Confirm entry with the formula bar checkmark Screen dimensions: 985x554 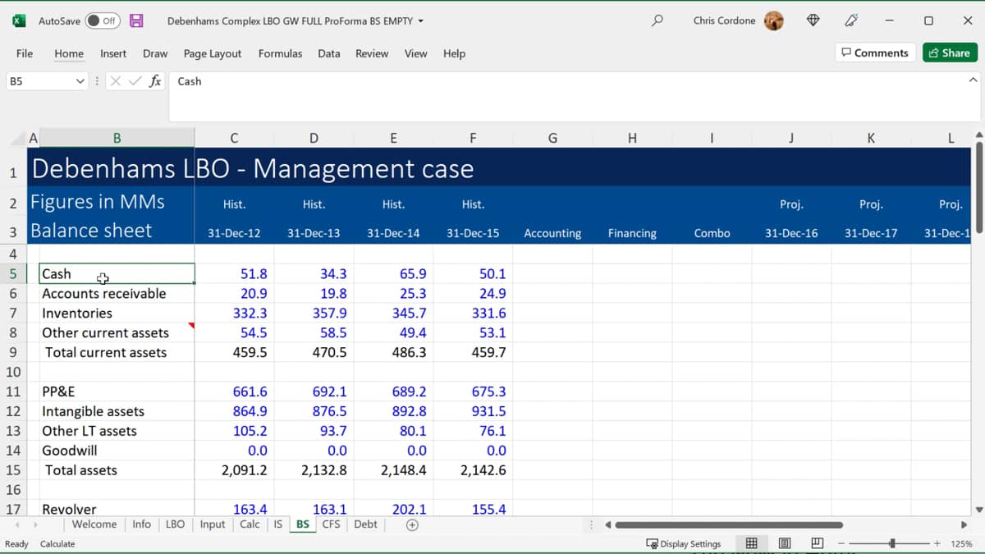pos(135,81)
